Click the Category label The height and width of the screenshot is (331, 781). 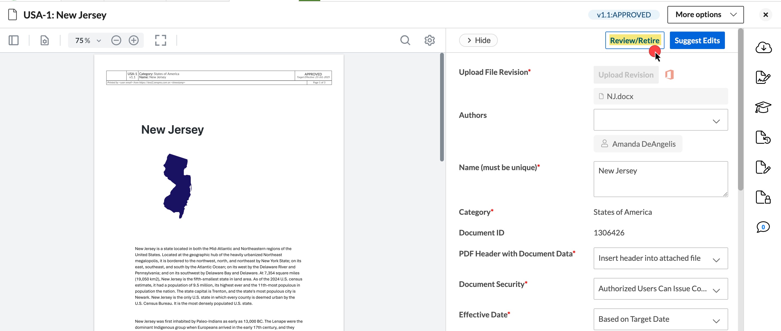coord(476,212)
